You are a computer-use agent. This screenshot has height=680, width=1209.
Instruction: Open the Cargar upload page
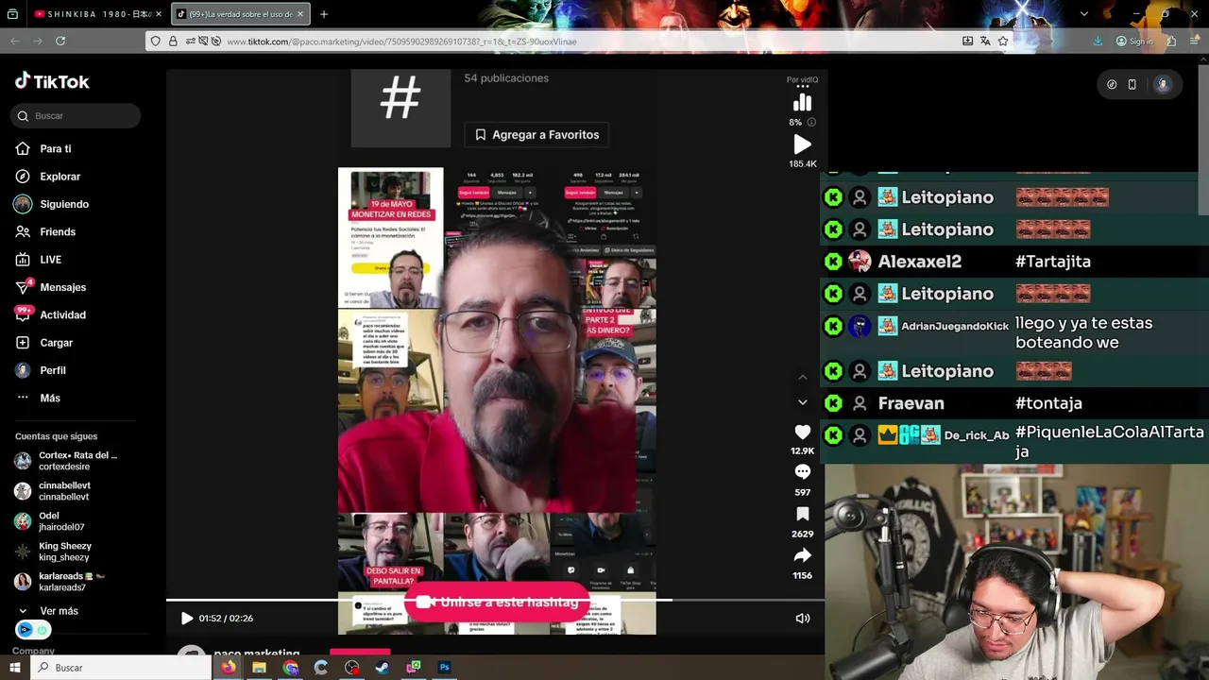coord(45,343)
